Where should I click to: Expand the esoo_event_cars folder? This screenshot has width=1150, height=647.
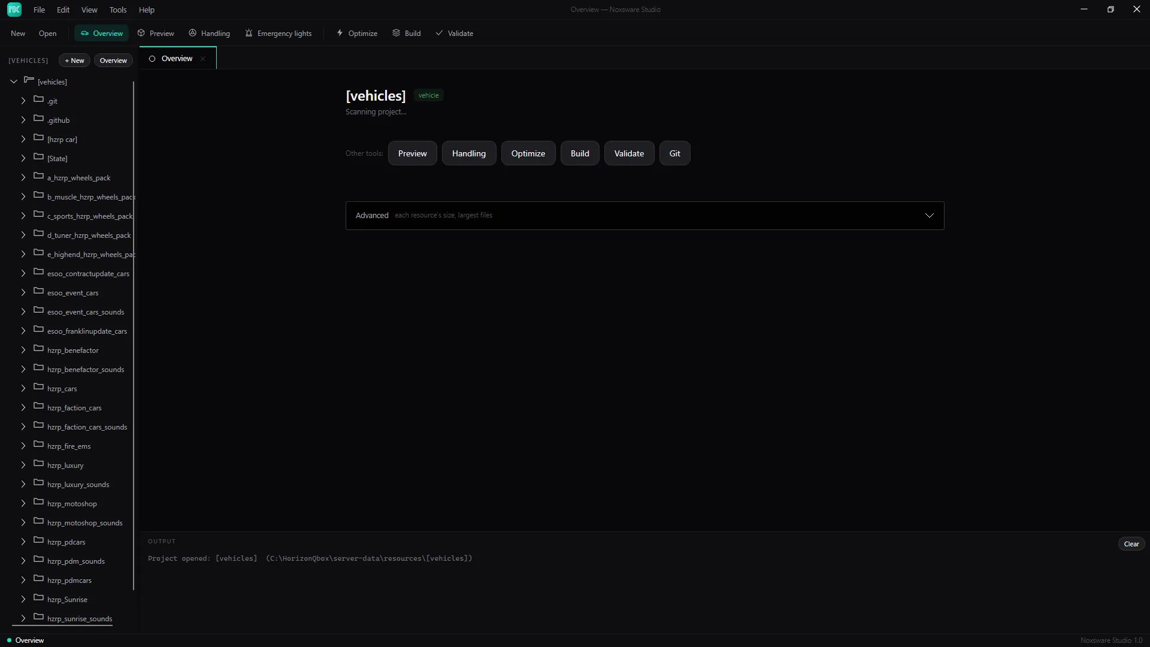coord(23,293)
